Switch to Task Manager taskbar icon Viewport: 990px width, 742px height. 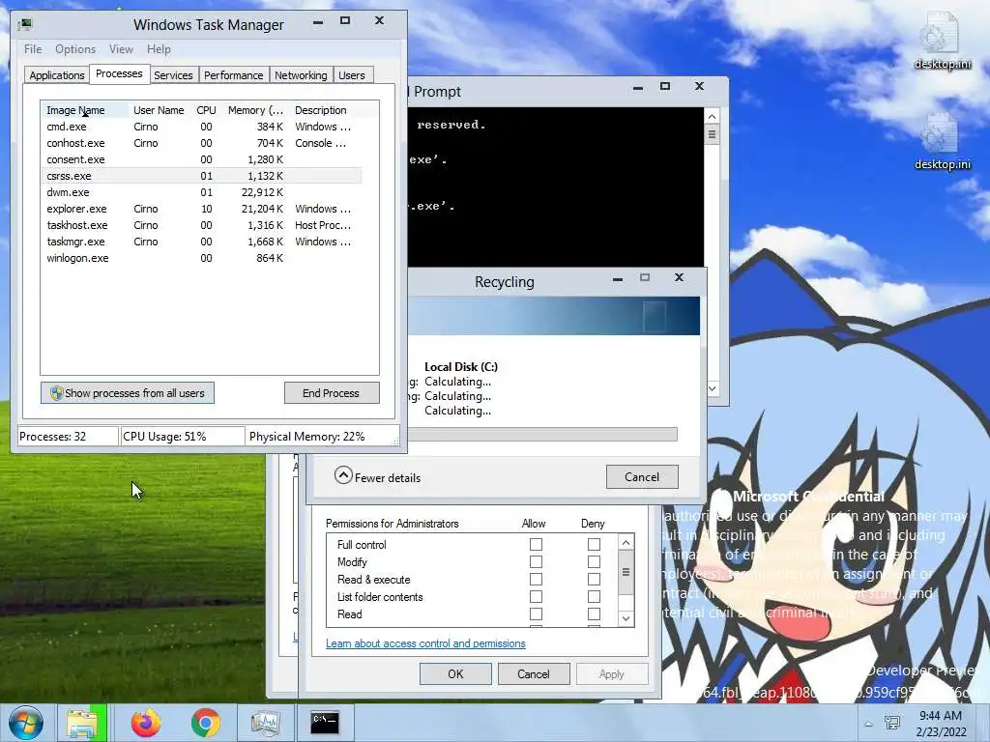[x=266, y=723]
